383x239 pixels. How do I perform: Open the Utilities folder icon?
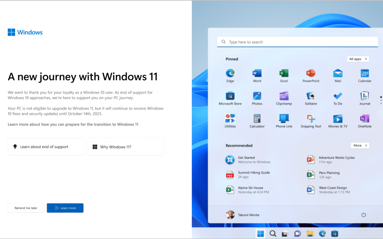coord(230,121)
